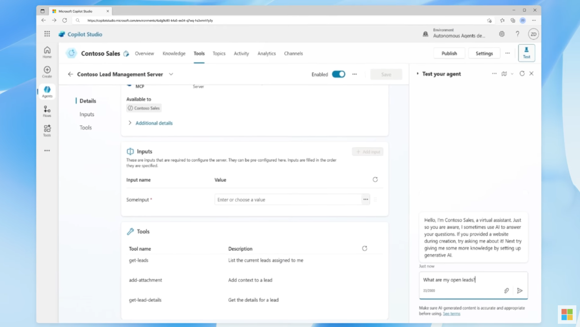Jump to Inputs in side navigation
Image resolution: width=580 pixels, height=327 pixels.
click(x=87, y=114)
